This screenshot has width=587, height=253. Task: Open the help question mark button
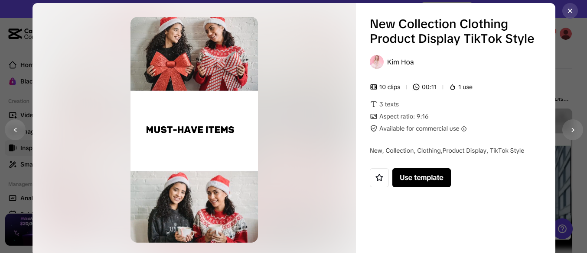pyautogui.click(x=563, y=228)
